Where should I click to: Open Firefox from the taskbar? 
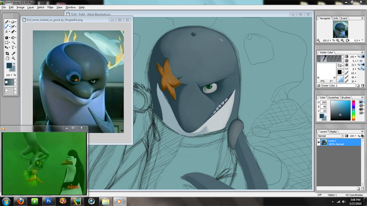click(20, 201)
